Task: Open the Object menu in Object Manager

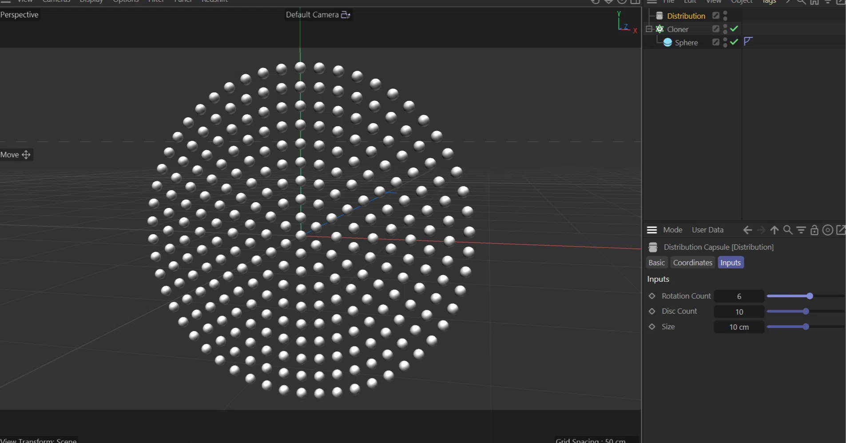Action: pos(742,2)
